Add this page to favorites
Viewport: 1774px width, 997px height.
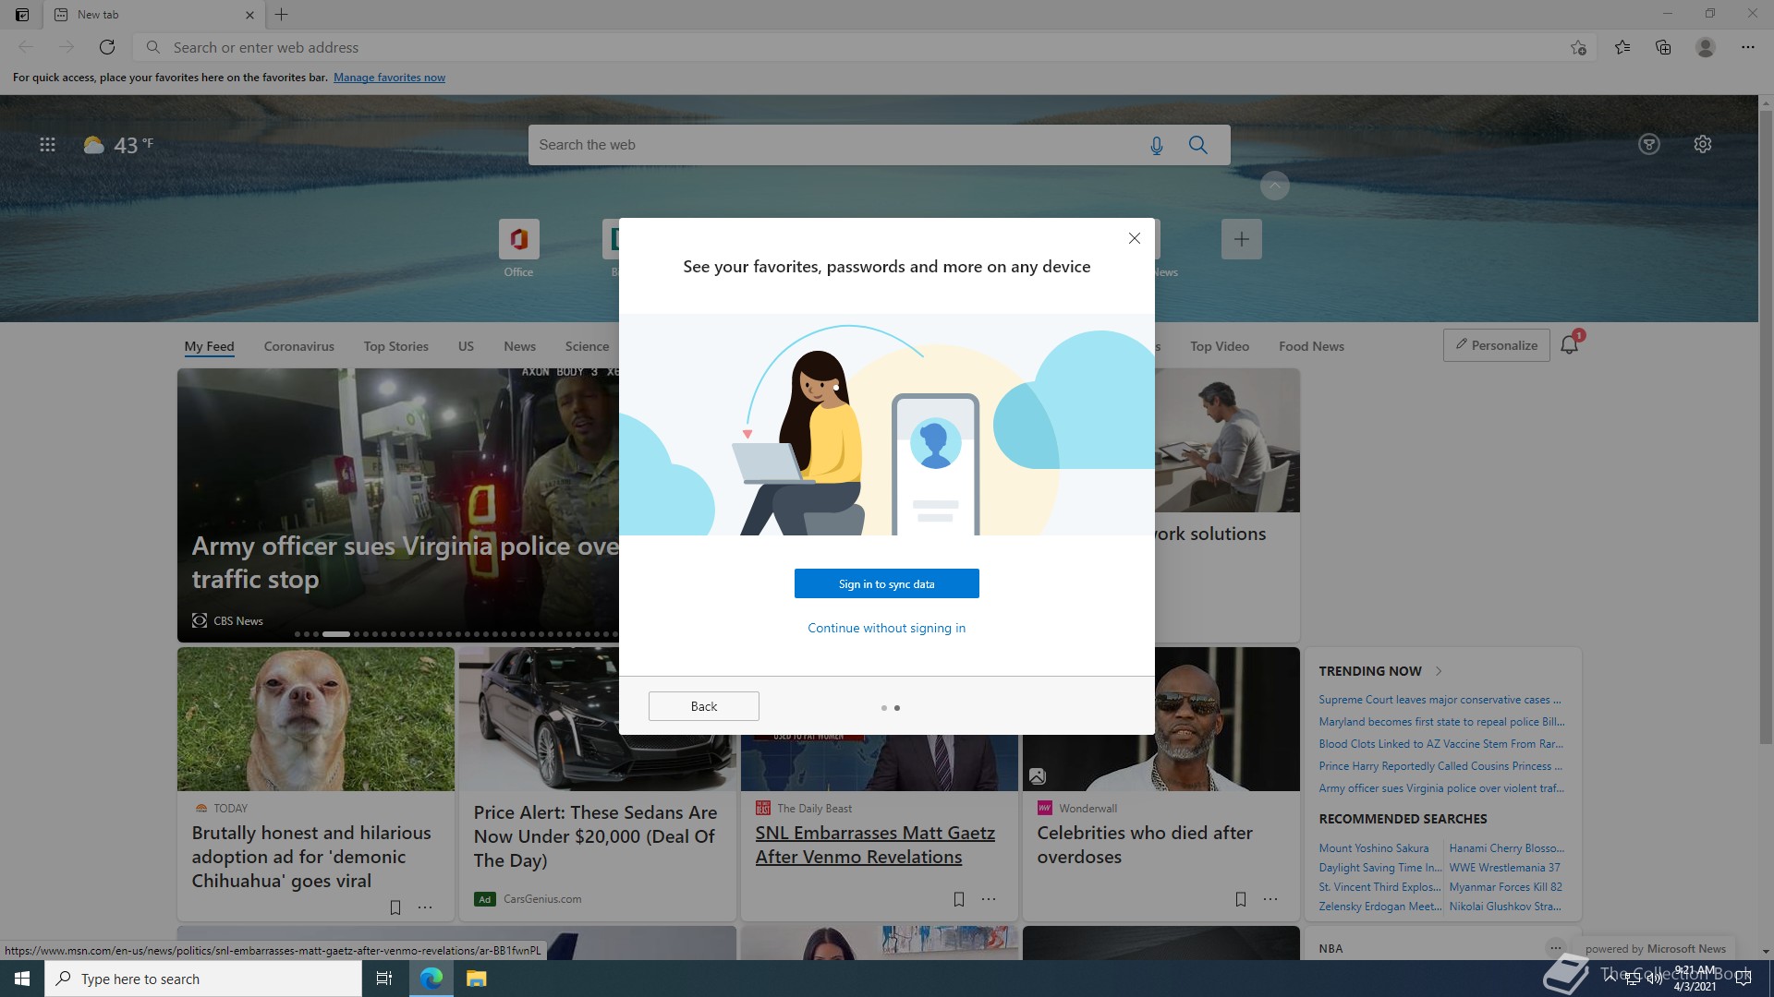(1578, 47)
